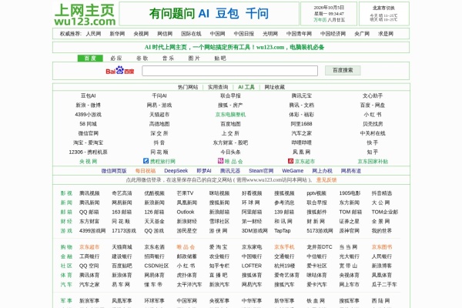This screenshot has height=308, width=462.
Task: Click the red icon beside 京东超市 in hot sites
Action: click(x=290, y=161)
